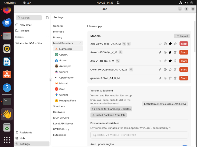The image size is (197, 147).
Task: Focus the Environmental variables input field
Action: 139,135
